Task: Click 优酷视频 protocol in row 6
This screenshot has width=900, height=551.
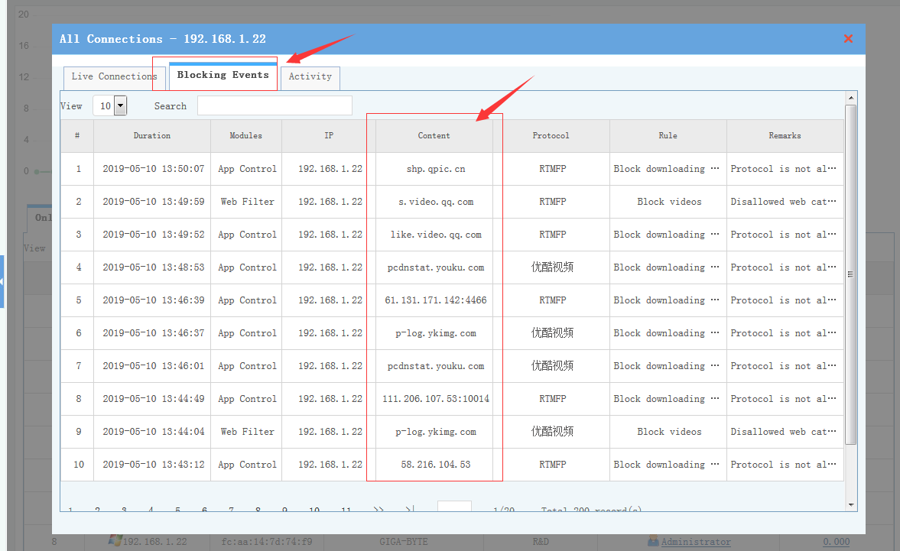Action: point(552,332)
